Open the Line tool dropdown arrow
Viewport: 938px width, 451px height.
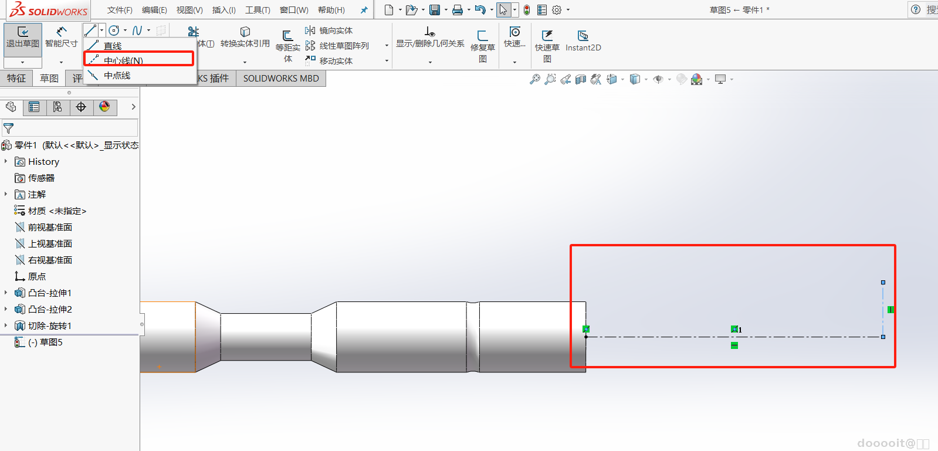(102, 30)
